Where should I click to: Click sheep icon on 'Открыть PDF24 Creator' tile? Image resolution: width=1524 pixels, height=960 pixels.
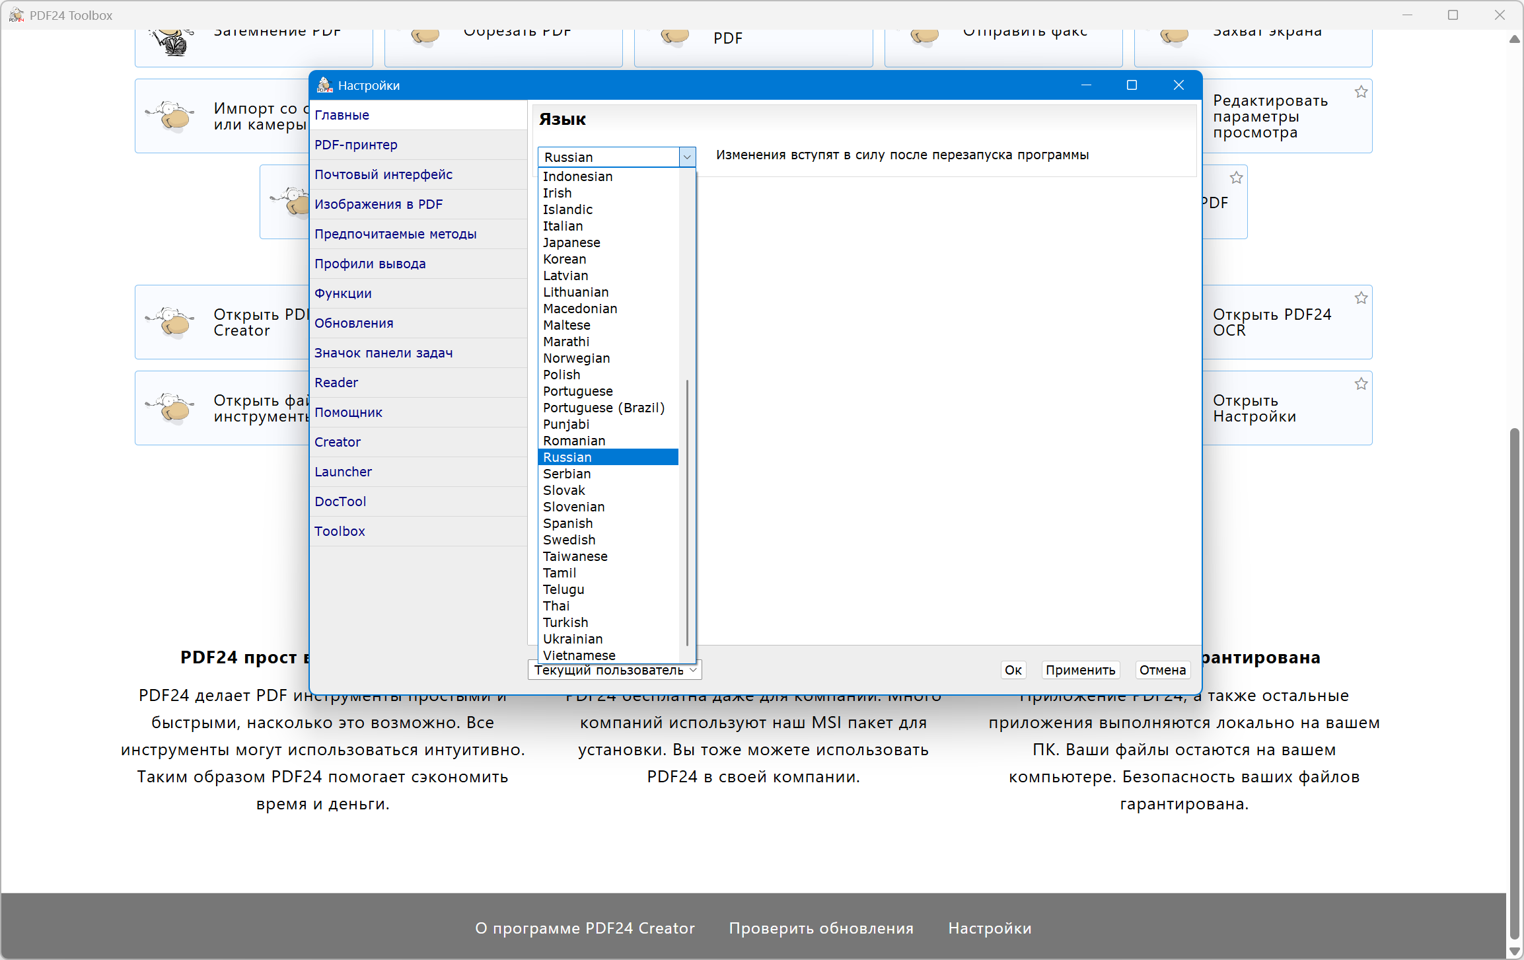tap(172, 322)
